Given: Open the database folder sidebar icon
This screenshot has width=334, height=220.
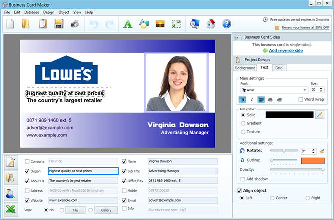Looking at the screenshot, I should (x=11, y=178).
